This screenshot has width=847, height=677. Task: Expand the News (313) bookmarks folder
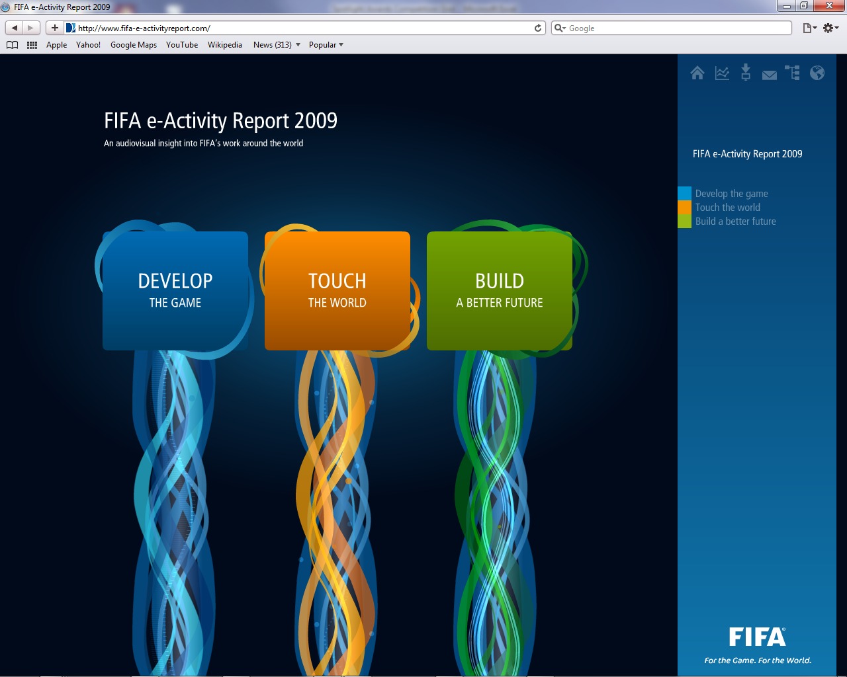277,45
